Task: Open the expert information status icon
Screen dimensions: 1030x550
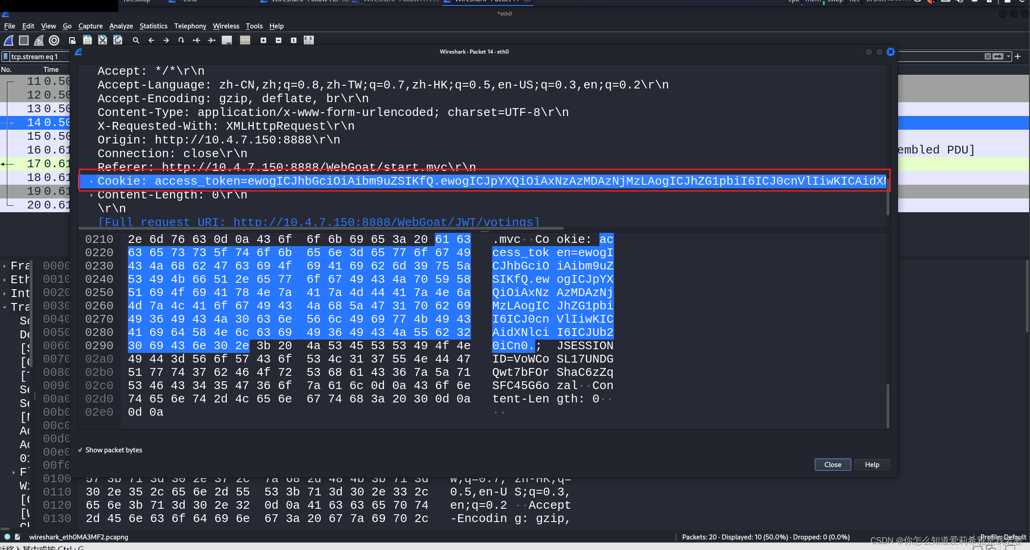Action: pos(7,537)
